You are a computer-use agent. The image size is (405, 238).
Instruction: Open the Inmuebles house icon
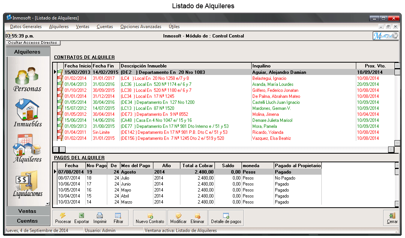pos(27,113)
